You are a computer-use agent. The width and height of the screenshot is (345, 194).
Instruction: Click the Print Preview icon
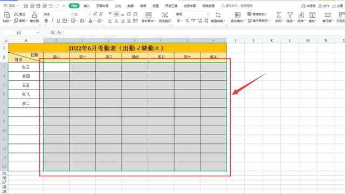coord(45,6)
